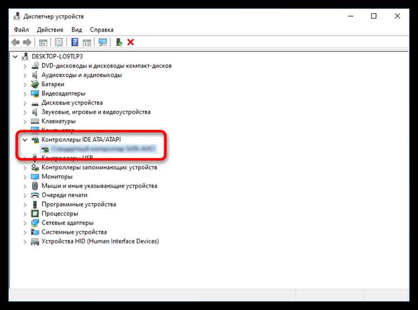Open the Файл menu
Screen dimensions: 418x310
click(21, 29)
